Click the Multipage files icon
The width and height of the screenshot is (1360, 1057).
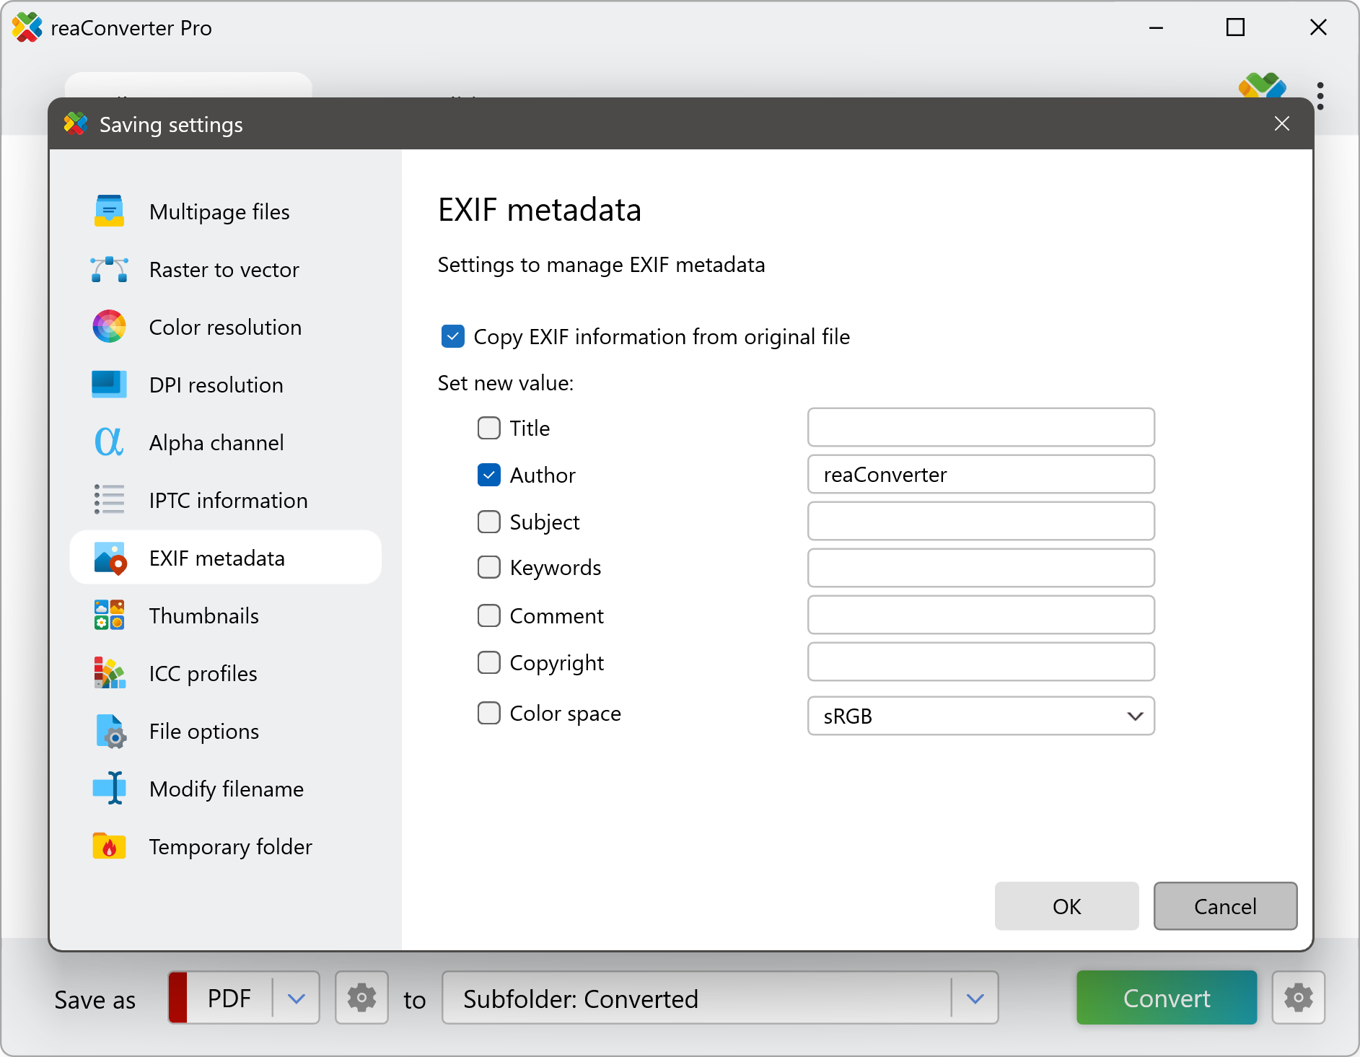(109, 211)
